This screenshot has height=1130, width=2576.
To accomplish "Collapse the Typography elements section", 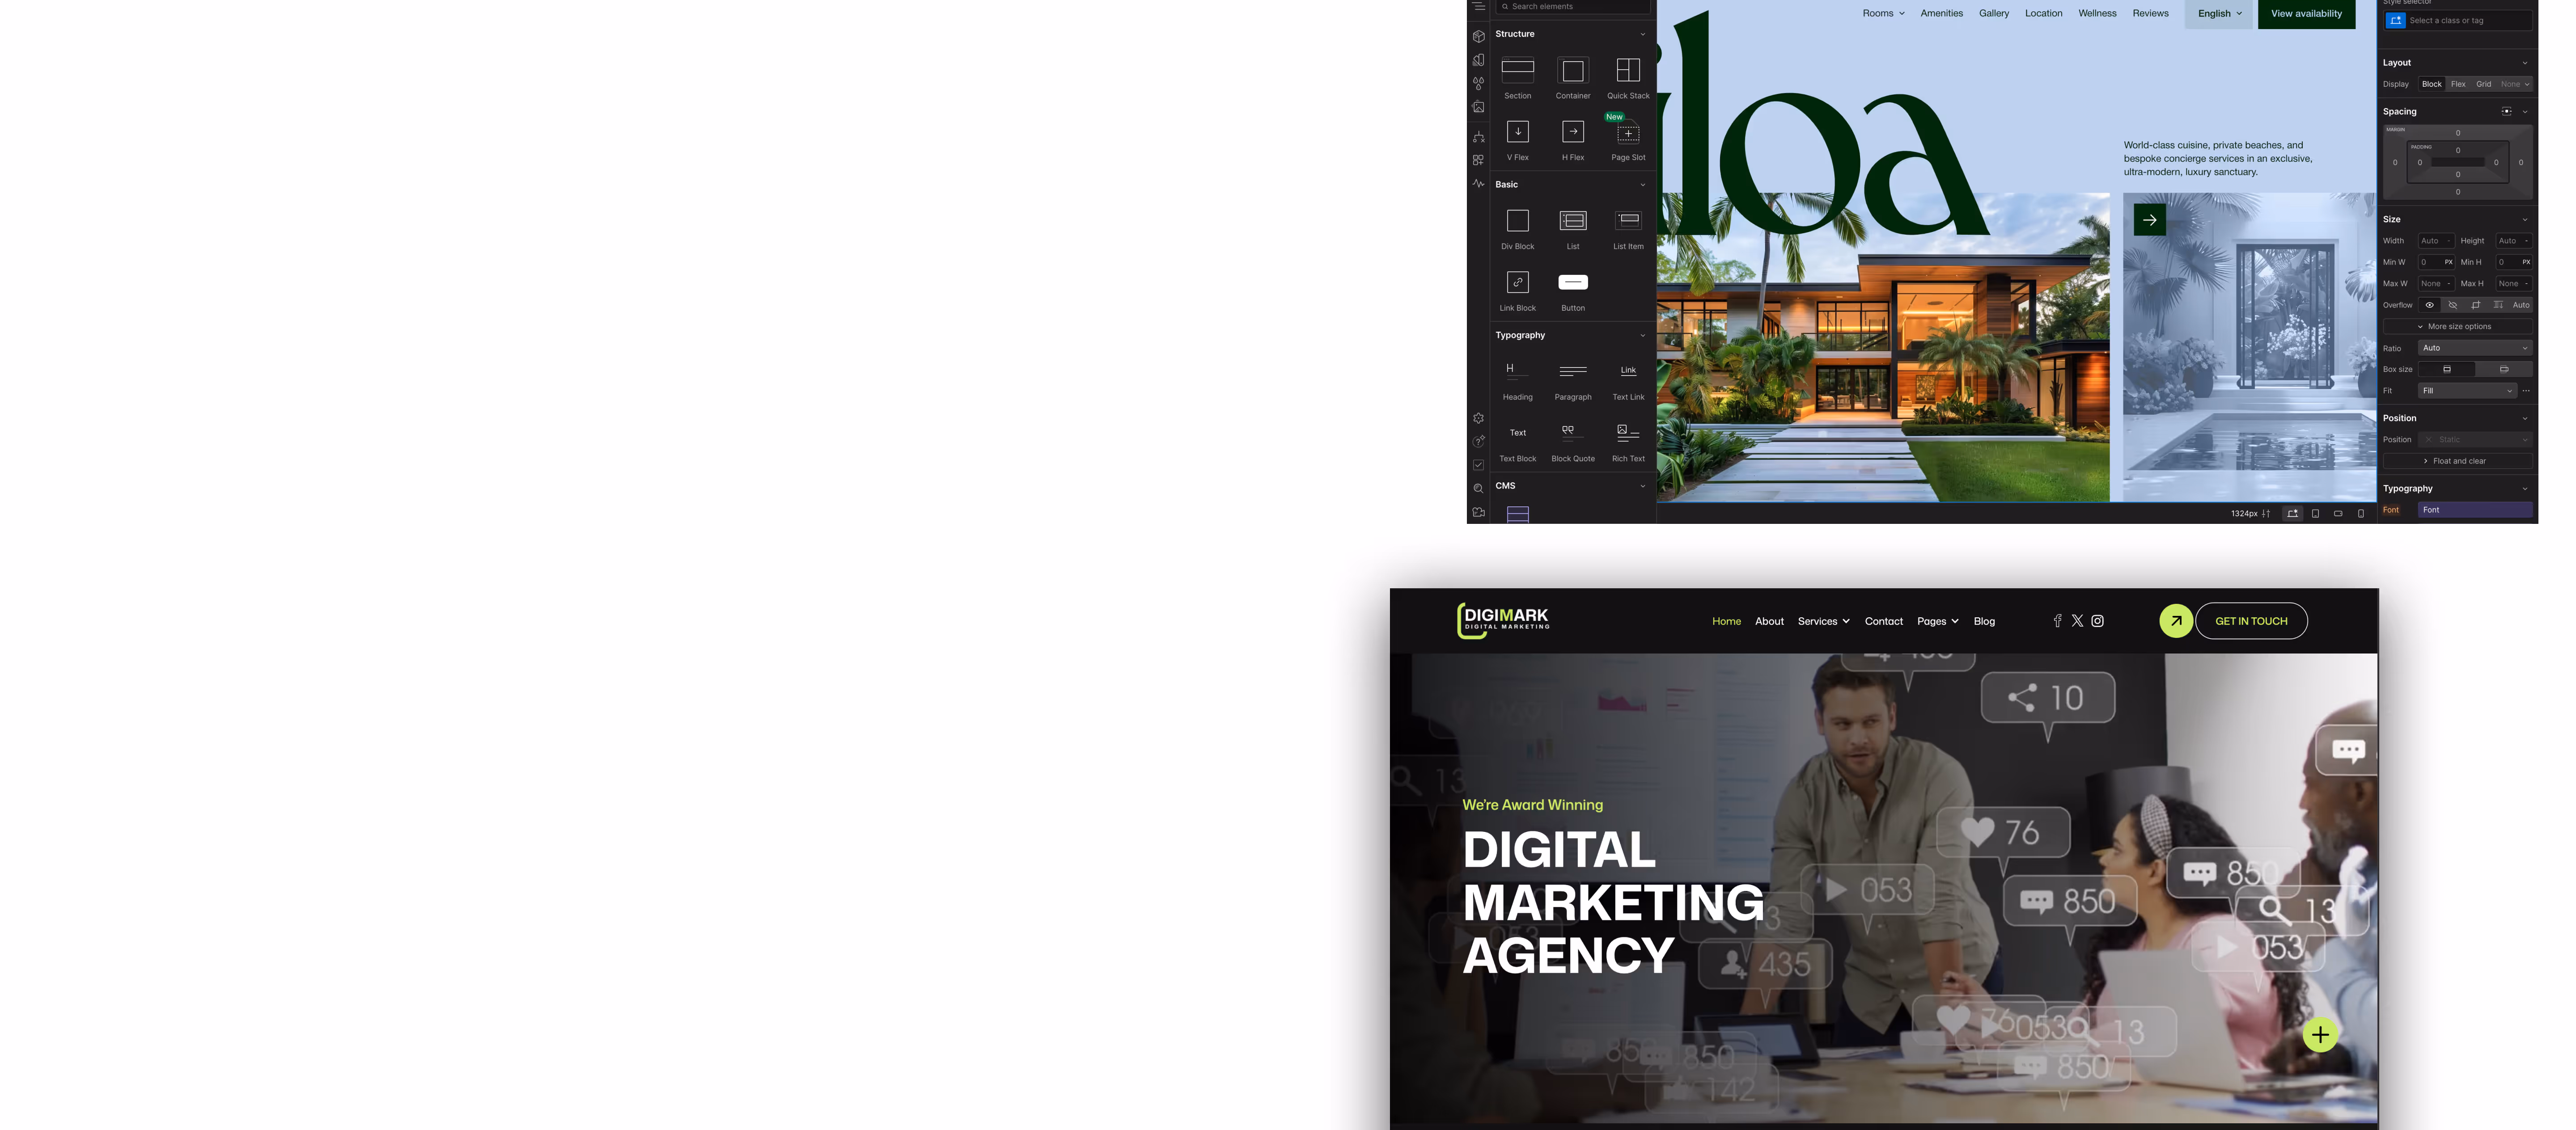I will 1642,336.
